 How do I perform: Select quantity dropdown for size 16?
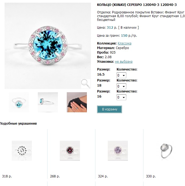pyautogui.click(x=121, y=98)
